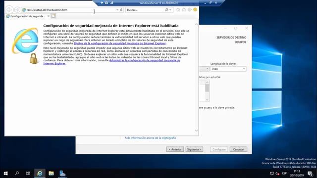Close the Configuración de segurida... tab
Image resolution: width=317 pixels, height=178 pixels.
click(x=49, y=16)
